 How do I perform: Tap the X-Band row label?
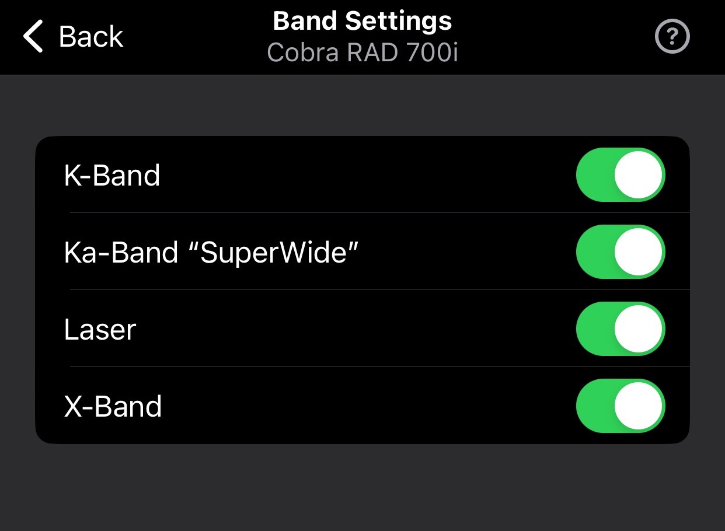tap(113, 406)
